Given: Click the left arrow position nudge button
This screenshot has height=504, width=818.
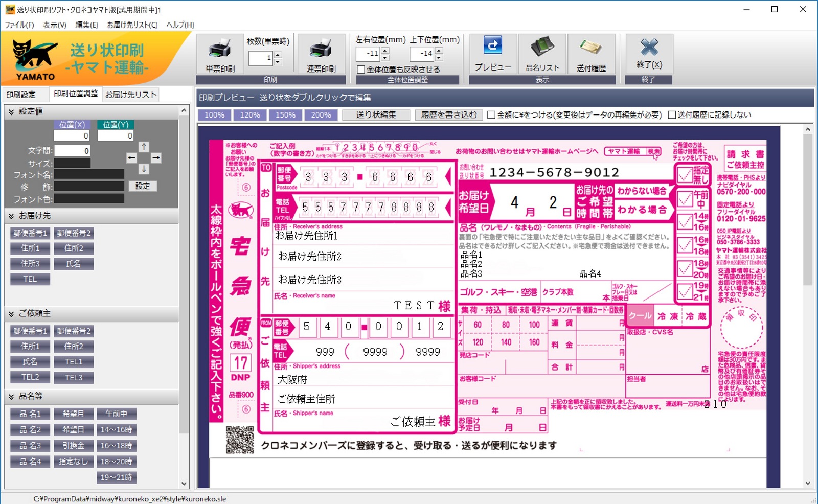Looking at the screenshot, I should (131, 158).
